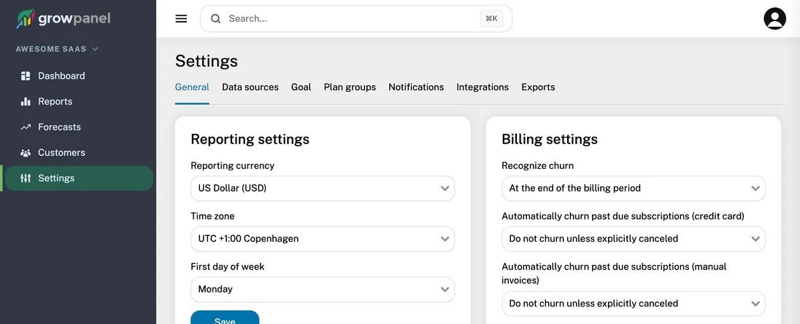Click the Recognize churn label
This screenshot has width=800, height=324.
click(x=538, y=165)
